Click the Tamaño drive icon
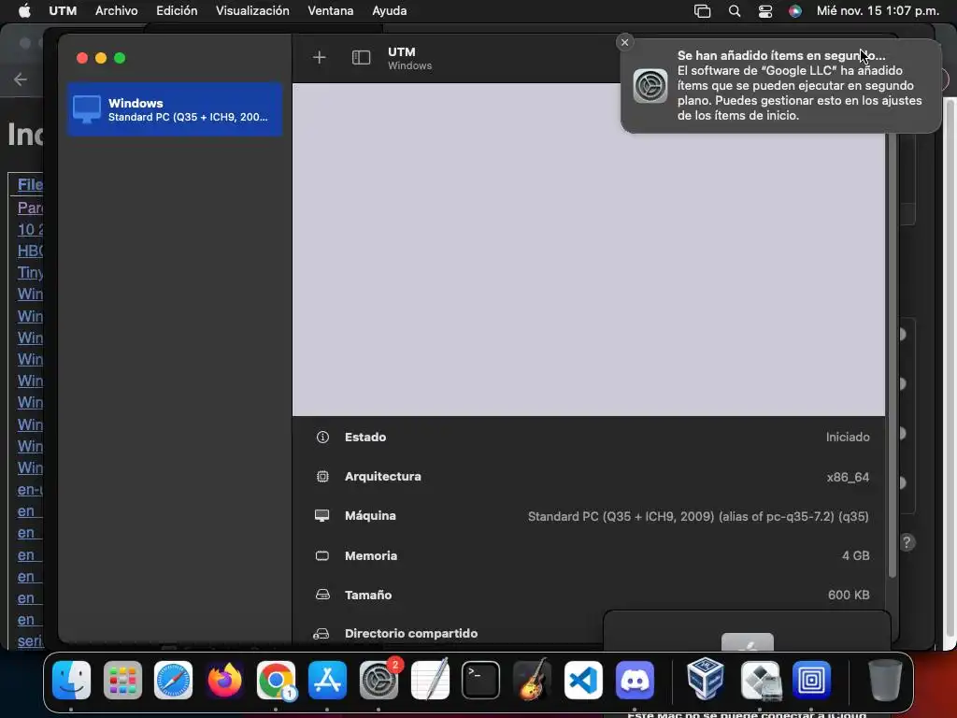Screen dimensions: 957x718 322,595
